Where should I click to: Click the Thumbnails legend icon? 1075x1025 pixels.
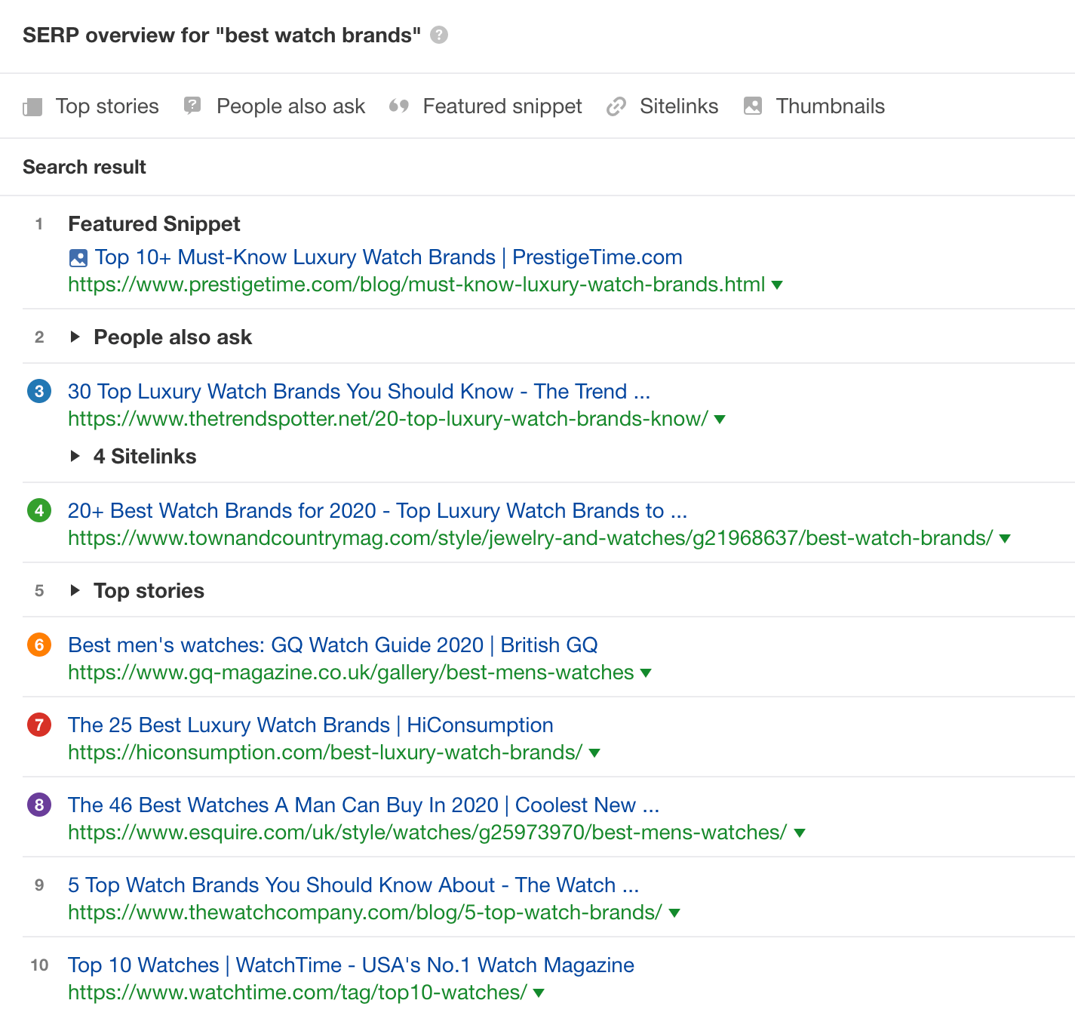pos(751,106)
